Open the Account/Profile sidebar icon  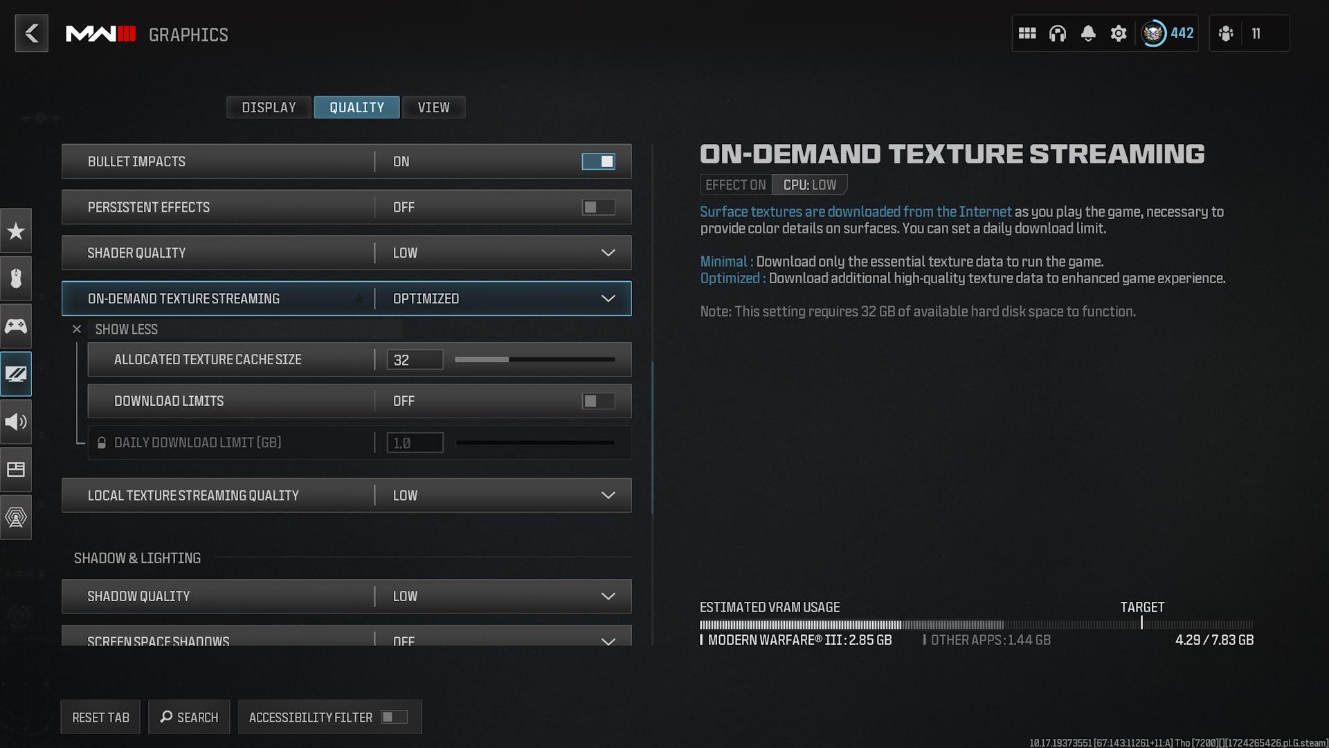coord(1154,34)
